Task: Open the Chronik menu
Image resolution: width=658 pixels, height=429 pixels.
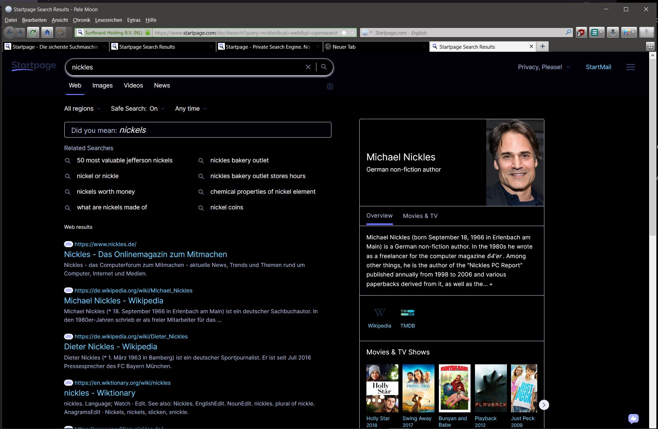Action: [x=82, y=20]
